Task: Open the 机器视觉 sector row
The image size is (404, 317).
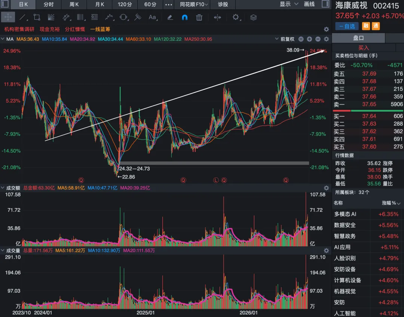Action: pos(368,292)
